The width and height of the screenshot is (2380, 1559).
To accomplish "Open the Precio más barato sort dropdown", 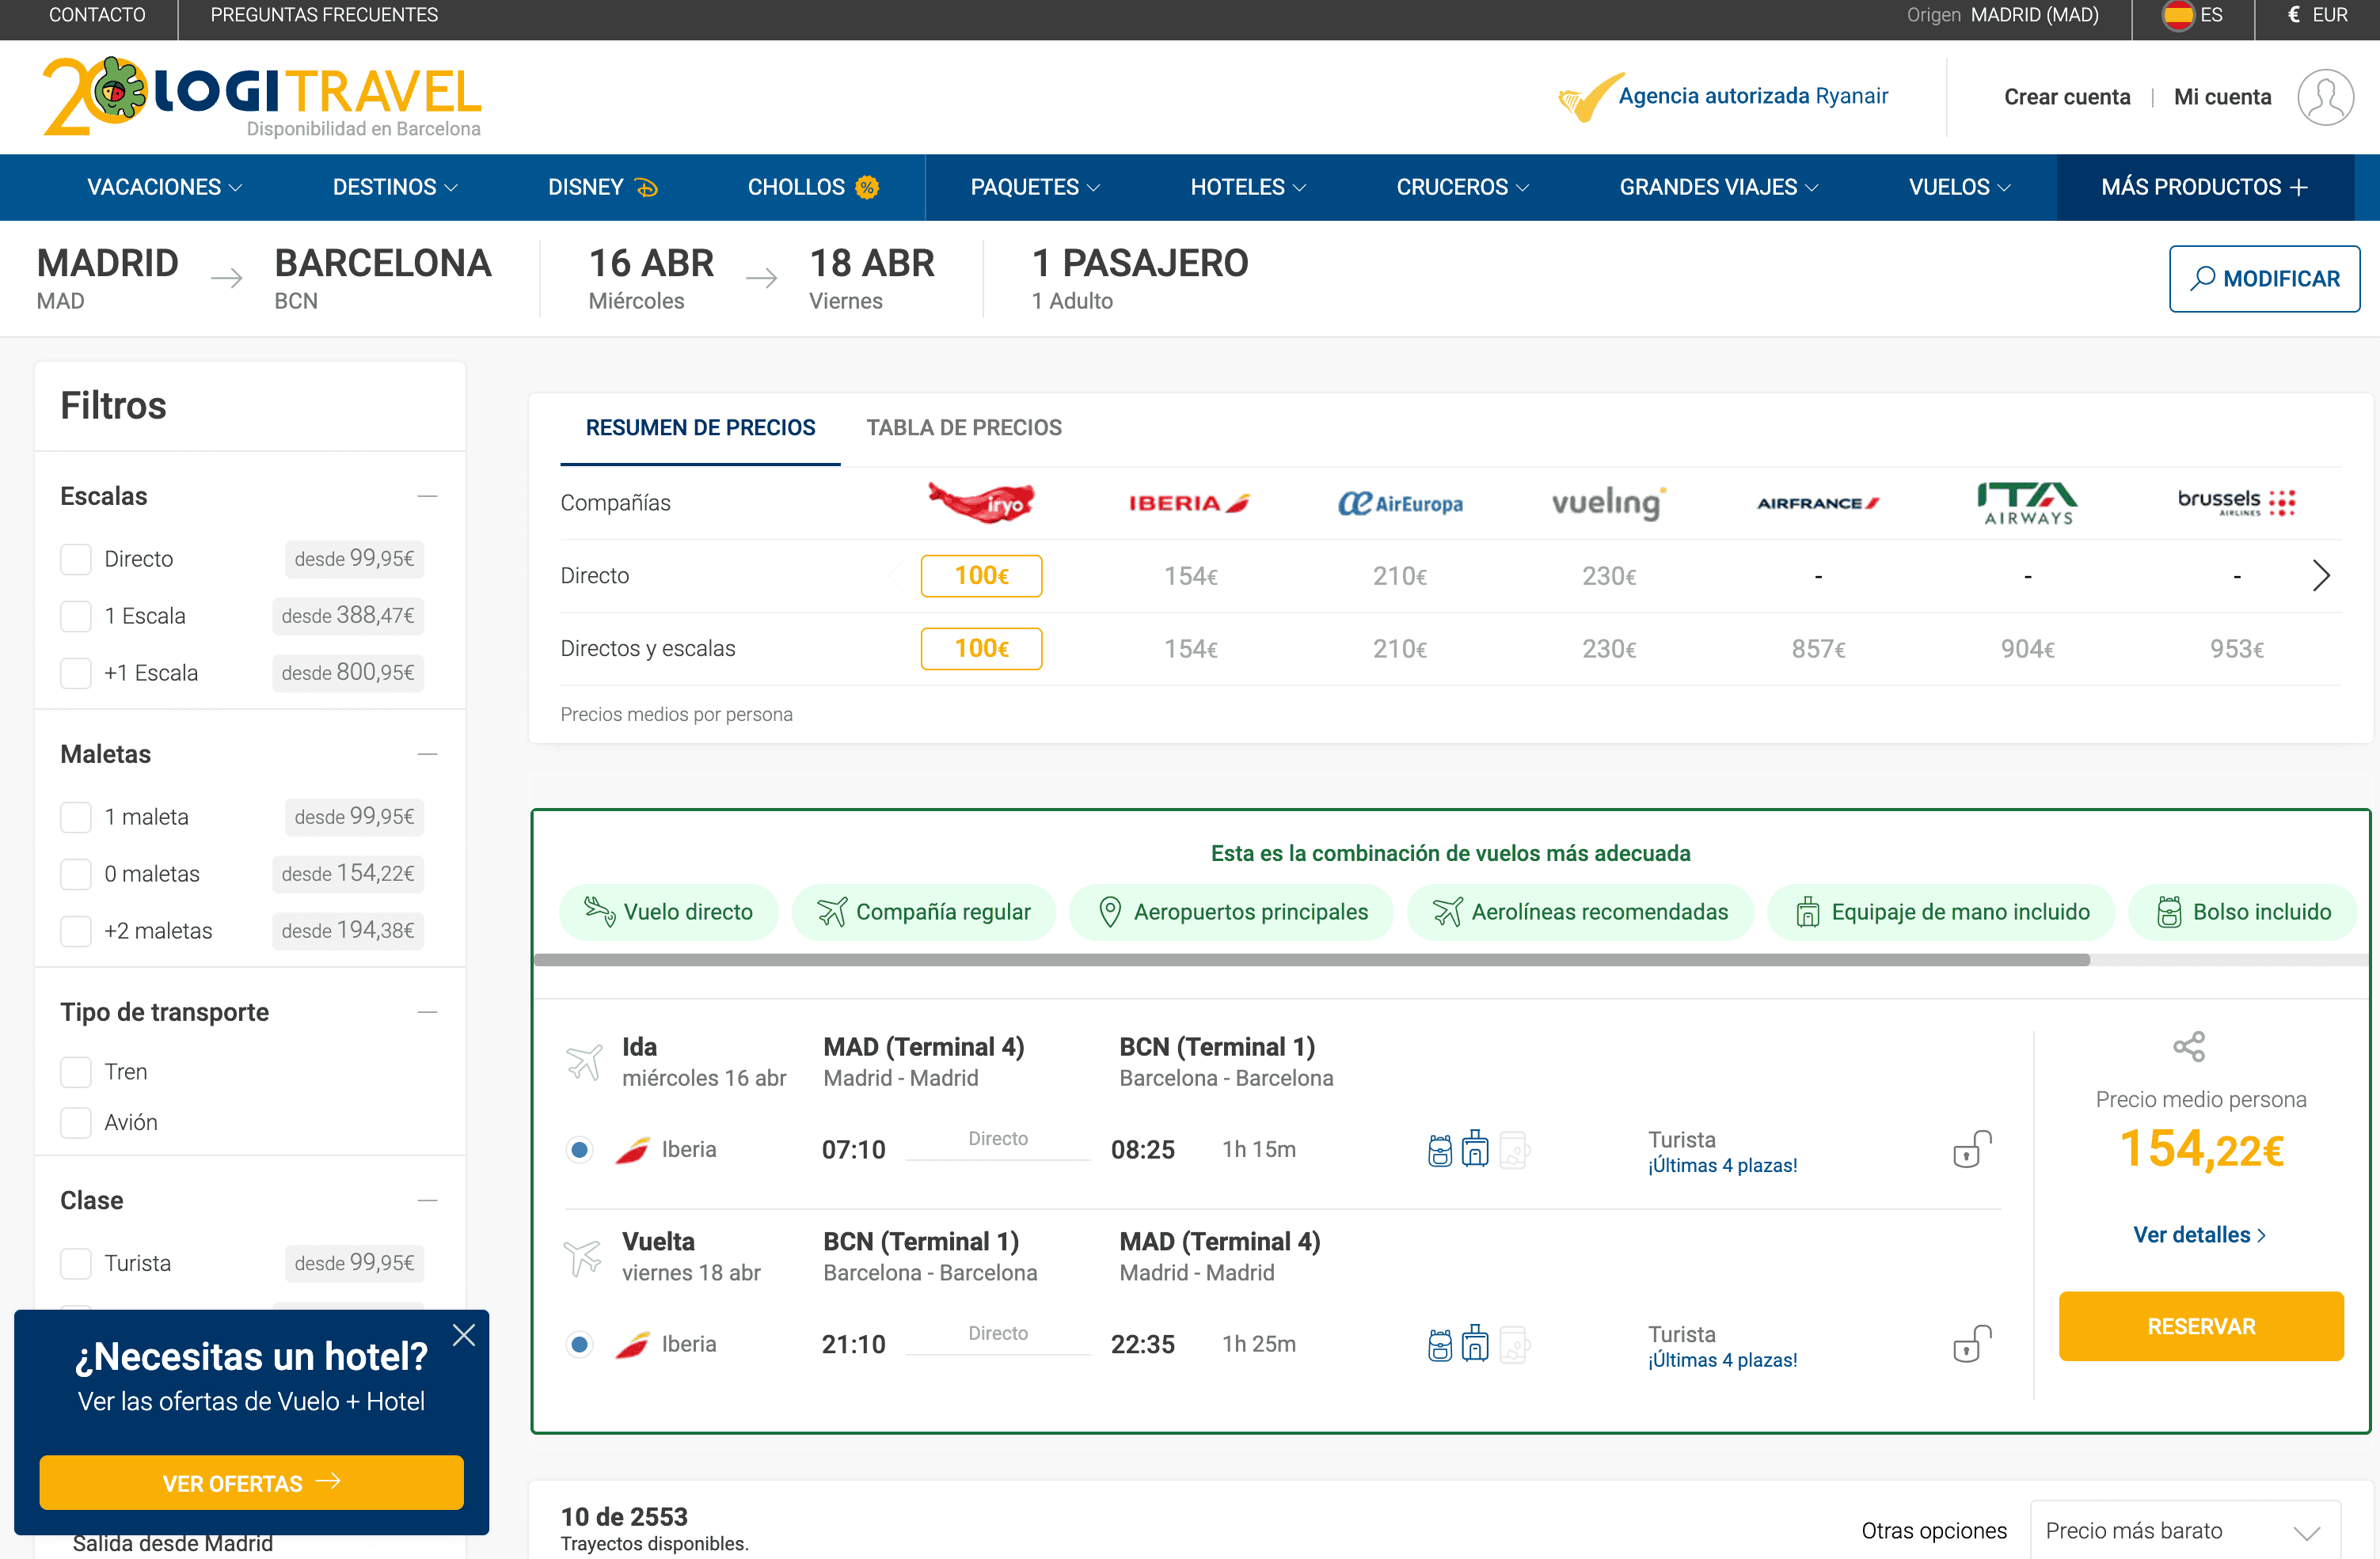I will 2184,1530.
